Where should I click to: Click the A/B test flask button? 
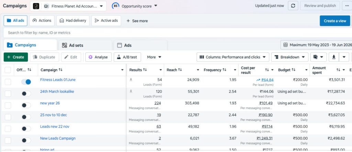(127, 57)
